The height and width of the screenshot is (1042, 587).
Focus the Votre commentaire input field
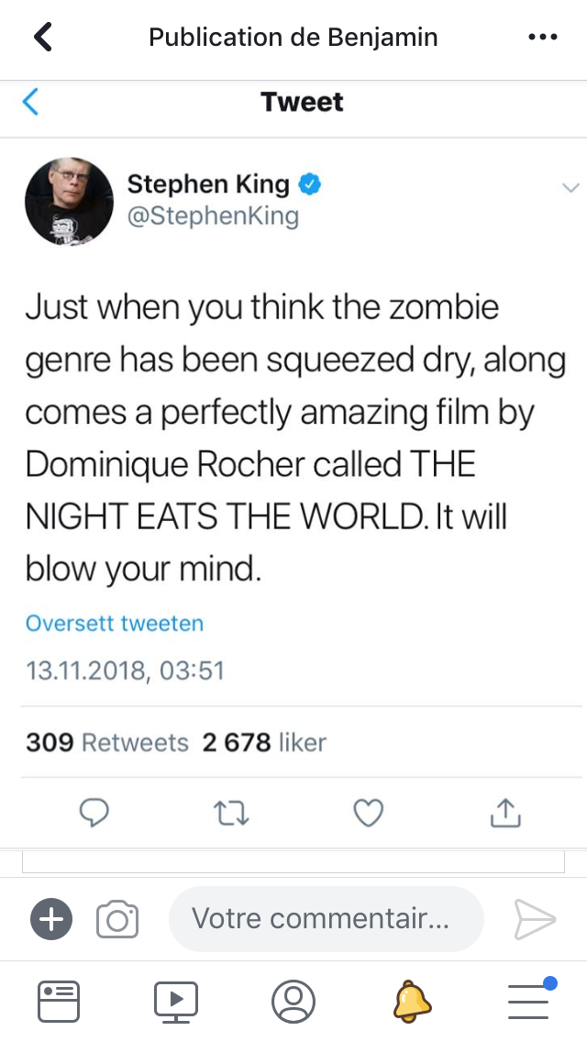click(x=327, y=919)
